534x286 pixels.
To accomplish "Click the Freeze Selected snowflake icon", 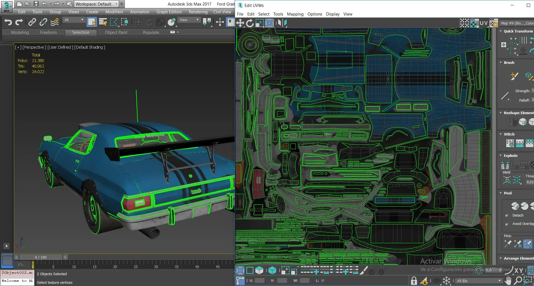I will (447, 281).
